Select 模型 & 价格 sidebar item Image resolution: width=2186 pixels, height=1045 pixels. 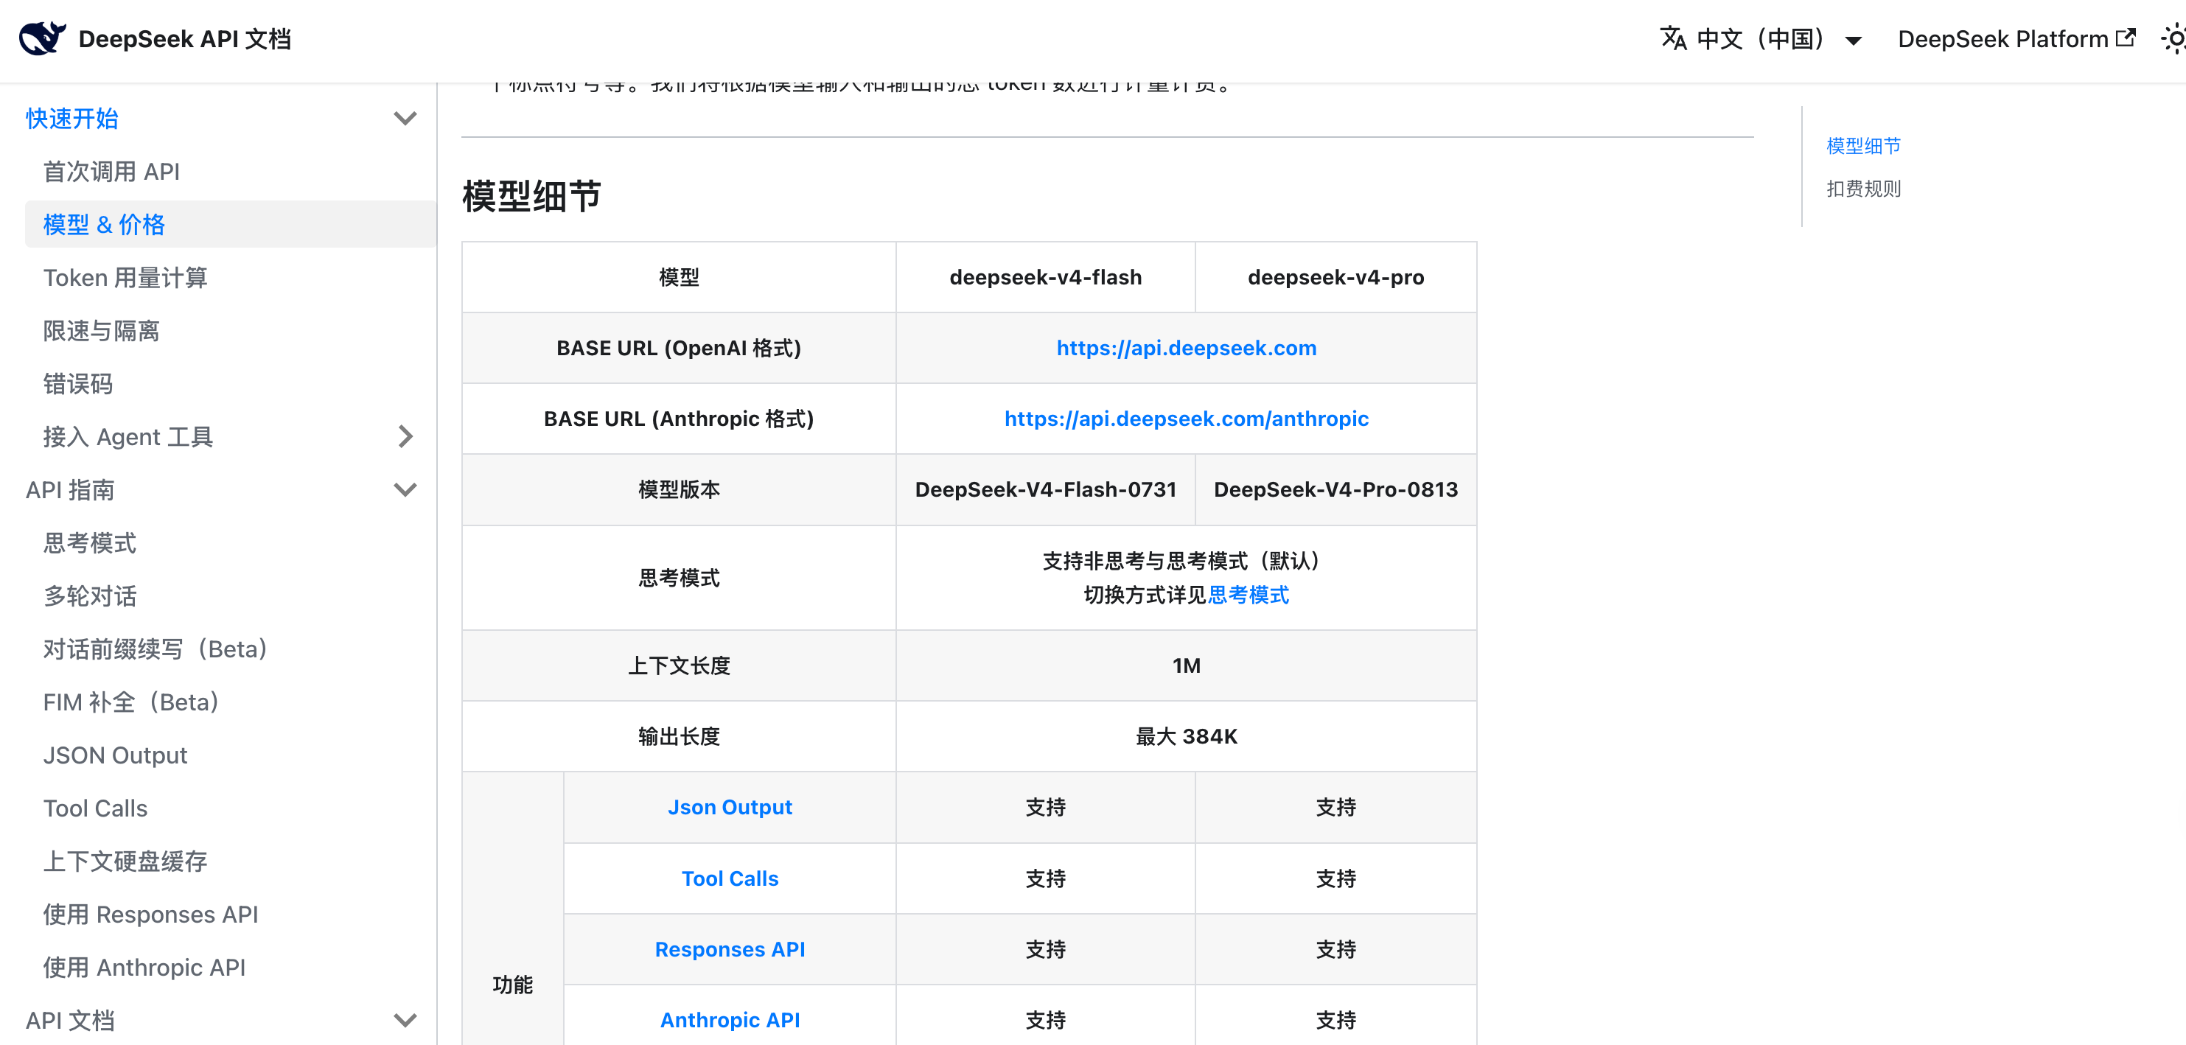231,224
